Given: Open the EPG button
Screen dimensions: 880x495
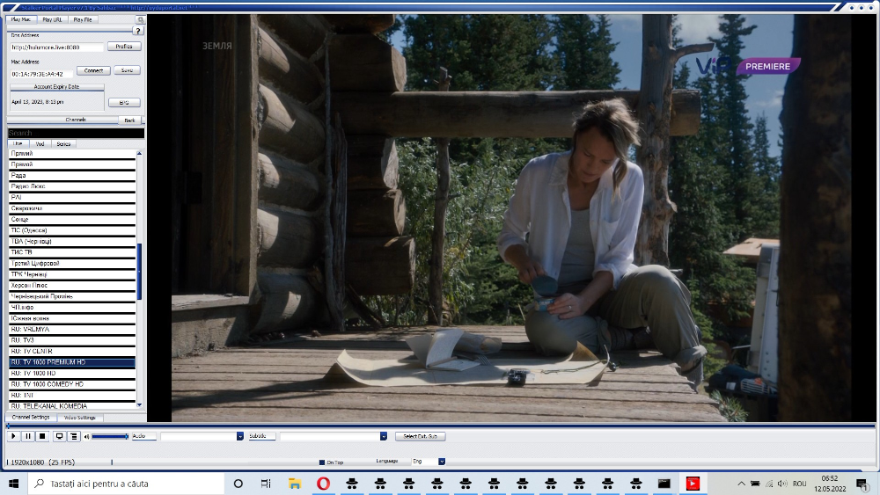Looking at the screenshot, I should 124,103.
